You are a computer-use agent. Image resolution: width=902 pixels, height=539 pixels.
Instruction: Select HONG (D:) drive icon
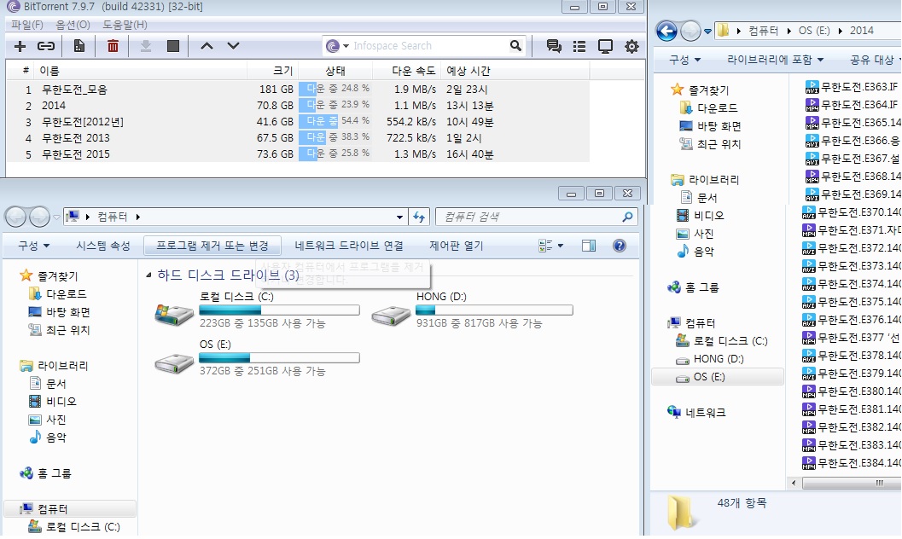coord(391,315)
